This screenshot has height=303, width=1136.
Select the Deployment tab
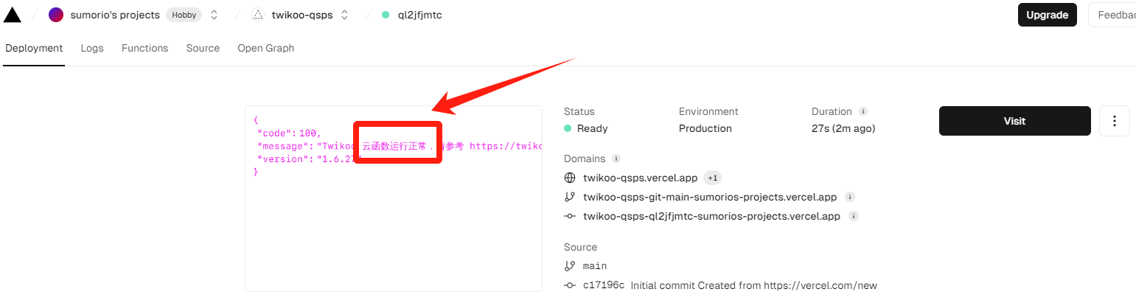coord(34,48)
